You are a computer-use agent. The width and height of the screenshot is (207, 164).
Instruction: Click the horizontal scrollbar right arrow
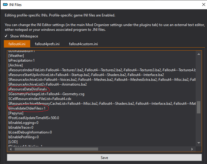192,149
